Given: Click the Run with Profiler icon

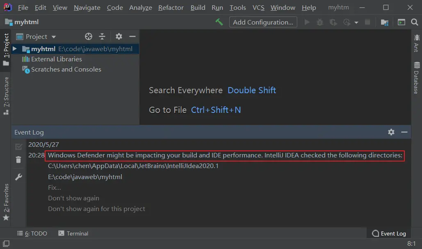Looking at the screenshot, I should 347,22.
